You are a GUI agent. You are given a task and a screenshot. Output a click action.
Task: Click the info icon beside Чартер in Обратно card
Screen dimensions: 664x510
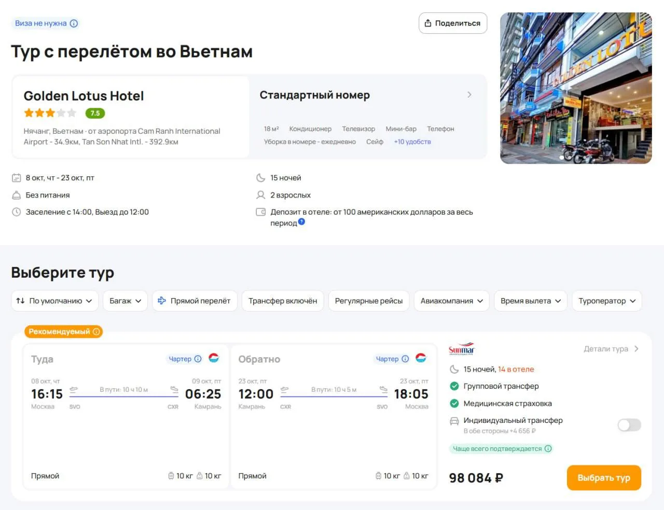pyautogui.click(x=405, y=359)
